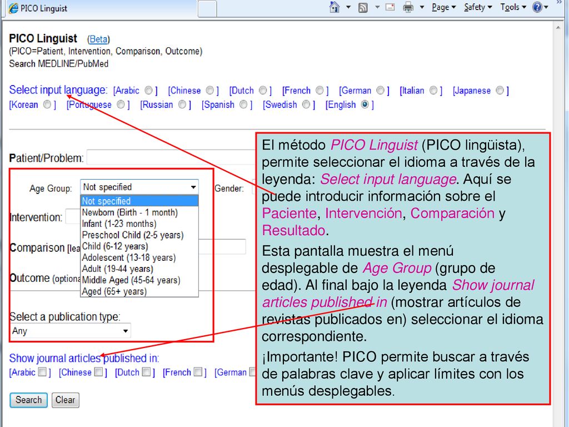Select Swedish input language radio button
The image size is (569, 427).
pos(306,105)
